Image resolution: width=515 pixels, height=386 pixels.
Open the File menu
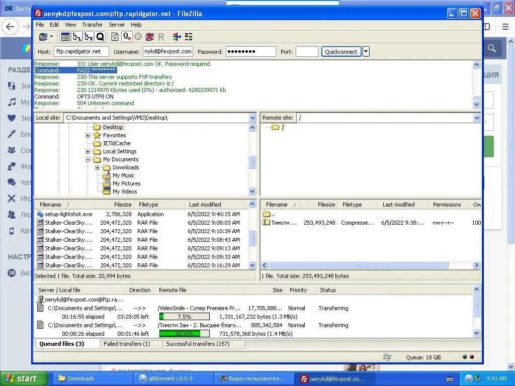(40, 25)
